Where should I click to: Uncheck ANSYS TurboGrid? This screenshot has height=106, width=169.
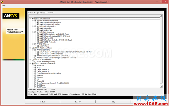click(x=38, y=38)
